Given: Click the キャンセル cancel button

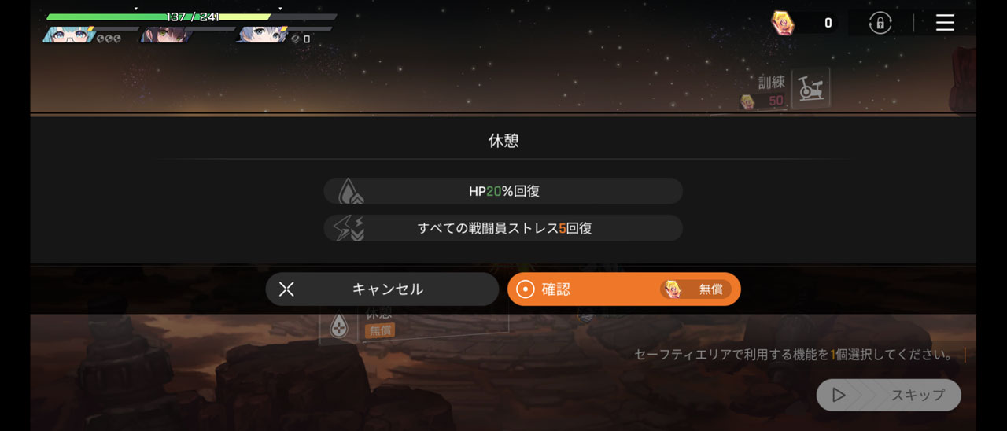Looking at the screenshot, I should (382, 289).
